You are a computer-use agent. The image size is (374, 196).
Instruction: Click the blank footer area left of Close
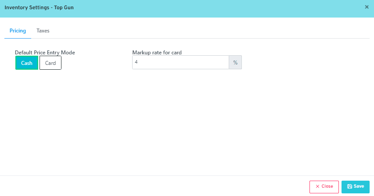click(154, 186)
